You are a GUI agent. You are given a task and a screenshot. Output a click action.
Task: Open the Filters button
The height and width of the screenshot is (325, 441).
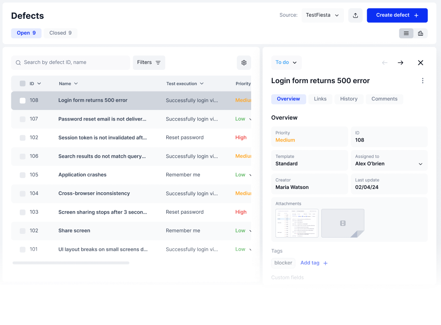click(149, 63)
